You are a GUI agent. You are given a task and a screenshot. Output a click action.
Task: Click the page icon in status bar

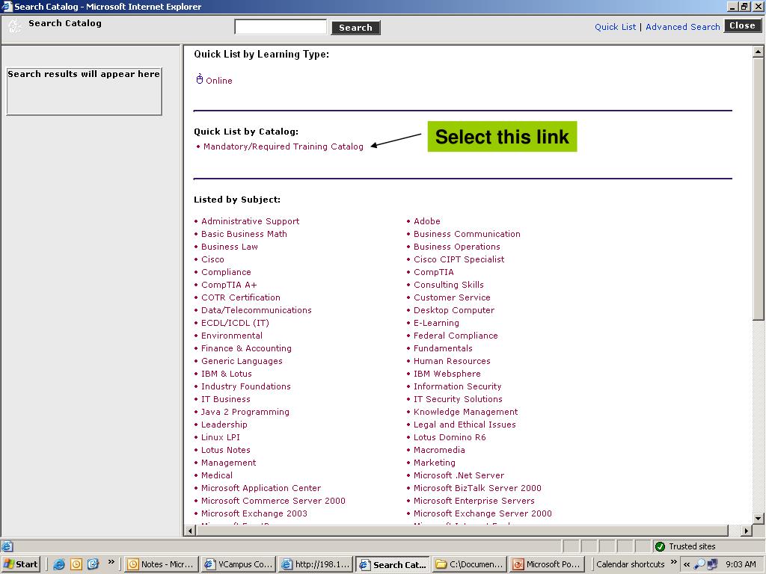[7, 546]
